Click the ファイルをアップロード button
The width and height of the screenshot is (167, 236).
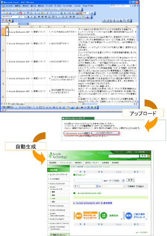click(105, 133)
